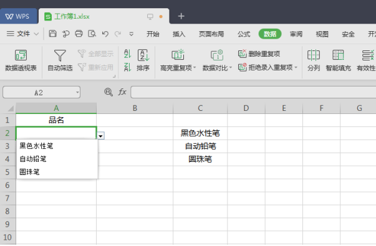Viewport: 376px width, 246px height.
Task: Open the 安全 ribbon tab
Action: pos(348,34)
